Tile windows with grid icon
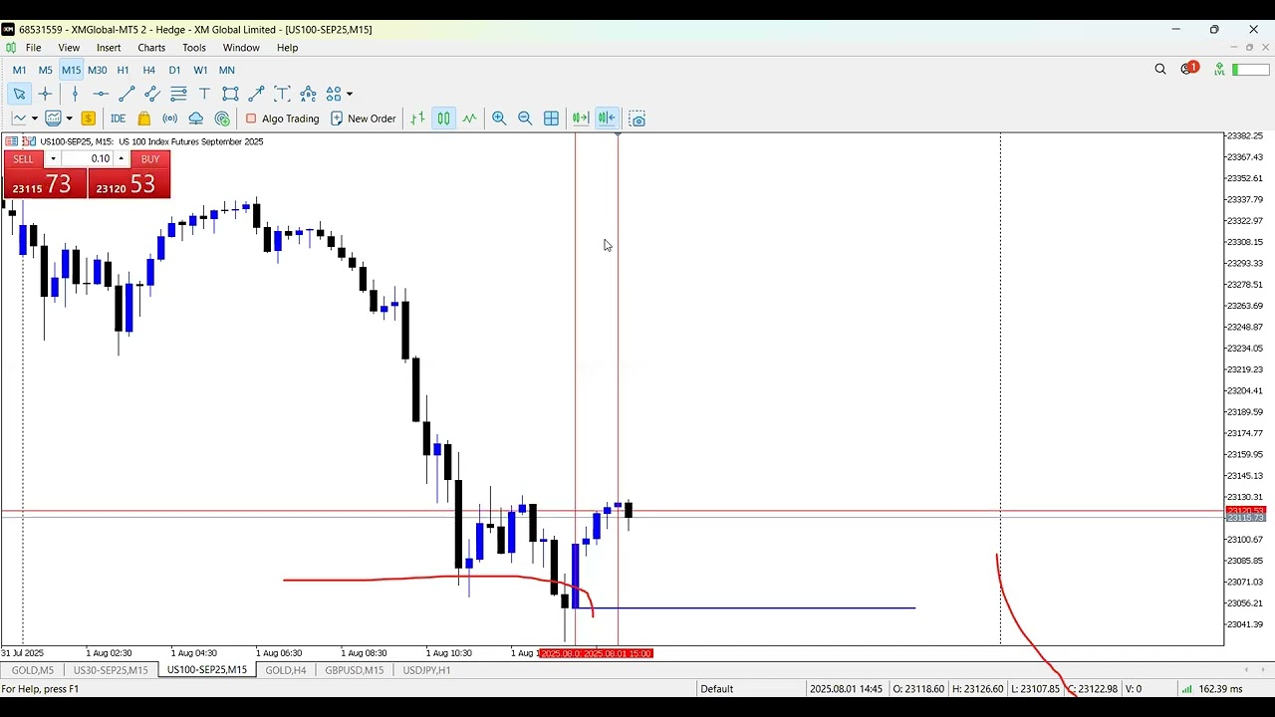Image resolution: width=1275 pixels, height=717 pixels. pos(551,119)
